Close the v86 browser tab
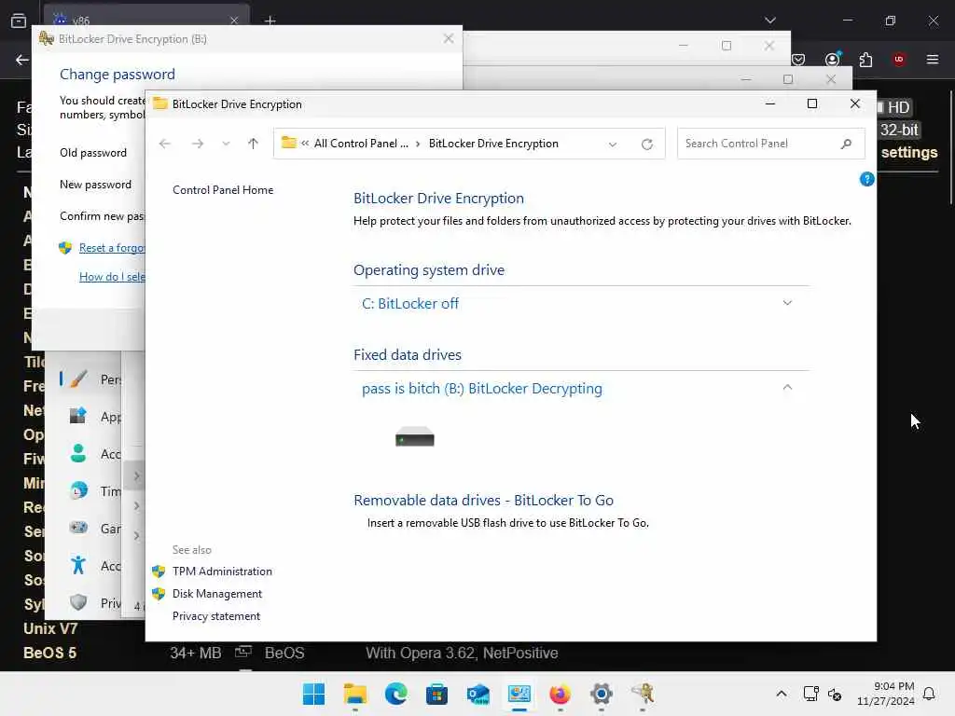 (234, 21)
